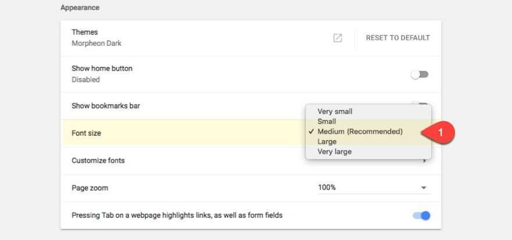Click RESET TO DEFAULT for themes
The width and height of the screenshot is (512, 240).
pos(398,38)
